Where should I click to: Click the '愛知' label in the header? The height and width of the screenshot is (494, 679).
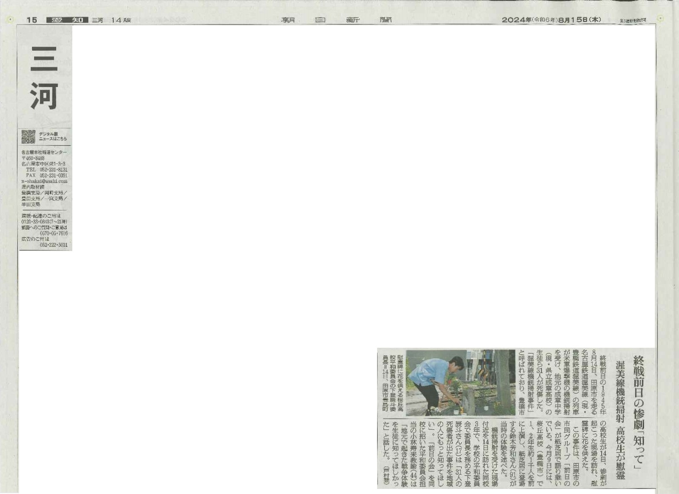(67, 20)
